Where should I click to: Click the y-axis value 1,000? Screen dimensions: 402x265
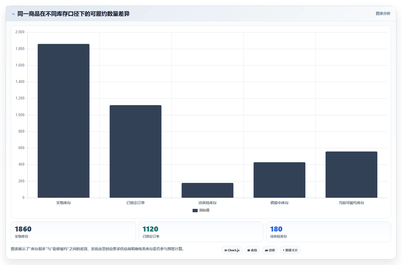[x=20, y=115]
